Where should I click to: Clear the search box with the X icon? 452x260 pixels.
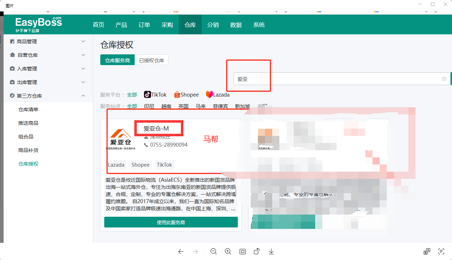point(444,79)
